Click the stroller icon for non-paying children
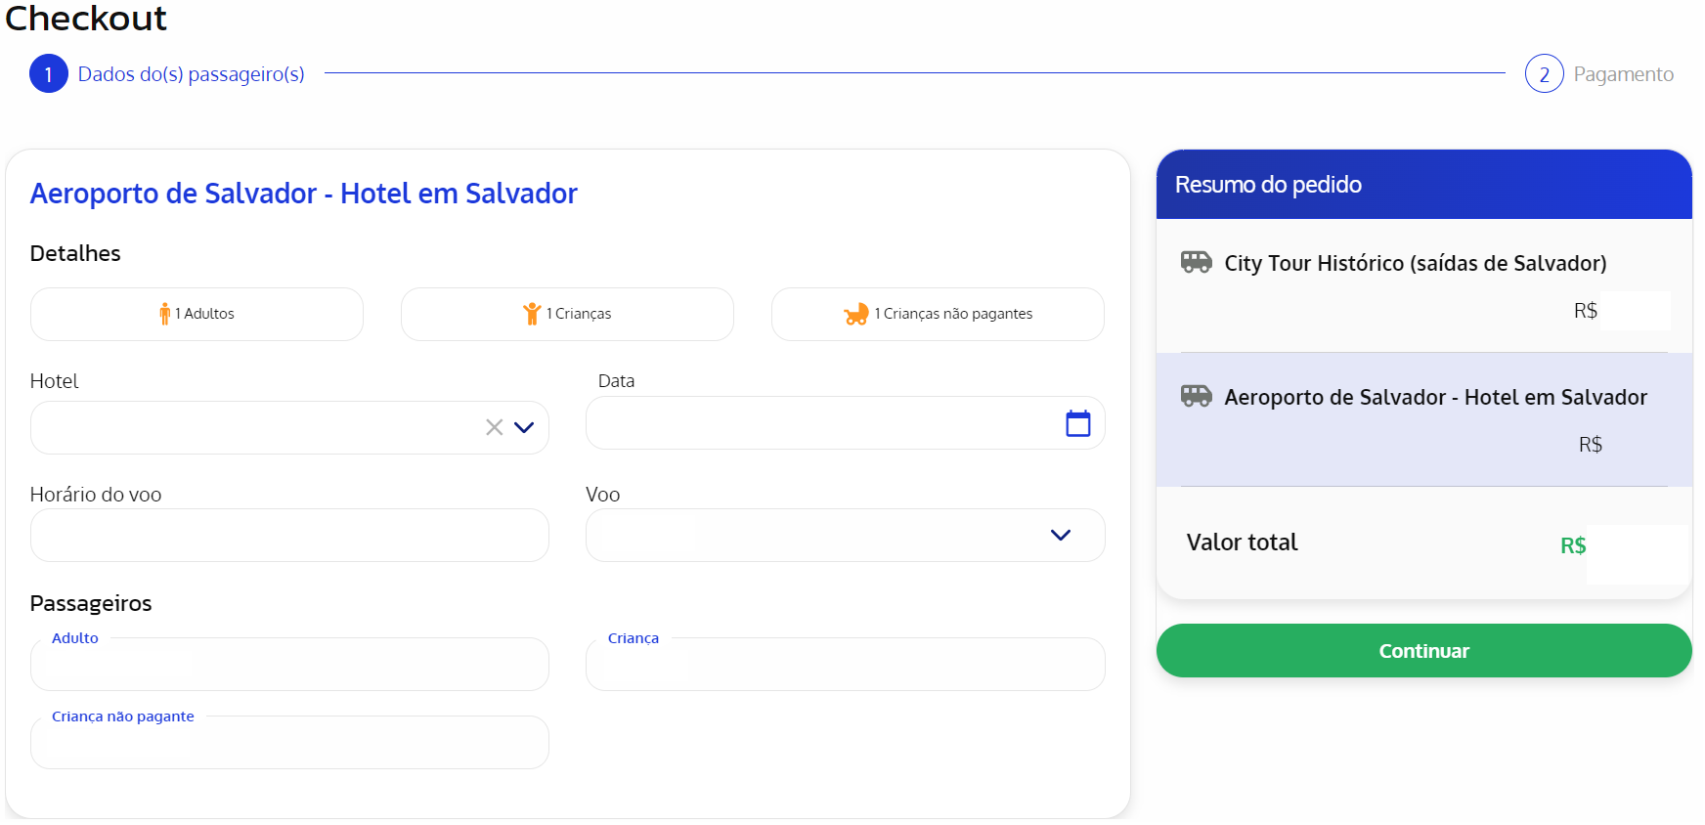The height and width of the screenshot is (825, 1705). (x=856, y=314)
